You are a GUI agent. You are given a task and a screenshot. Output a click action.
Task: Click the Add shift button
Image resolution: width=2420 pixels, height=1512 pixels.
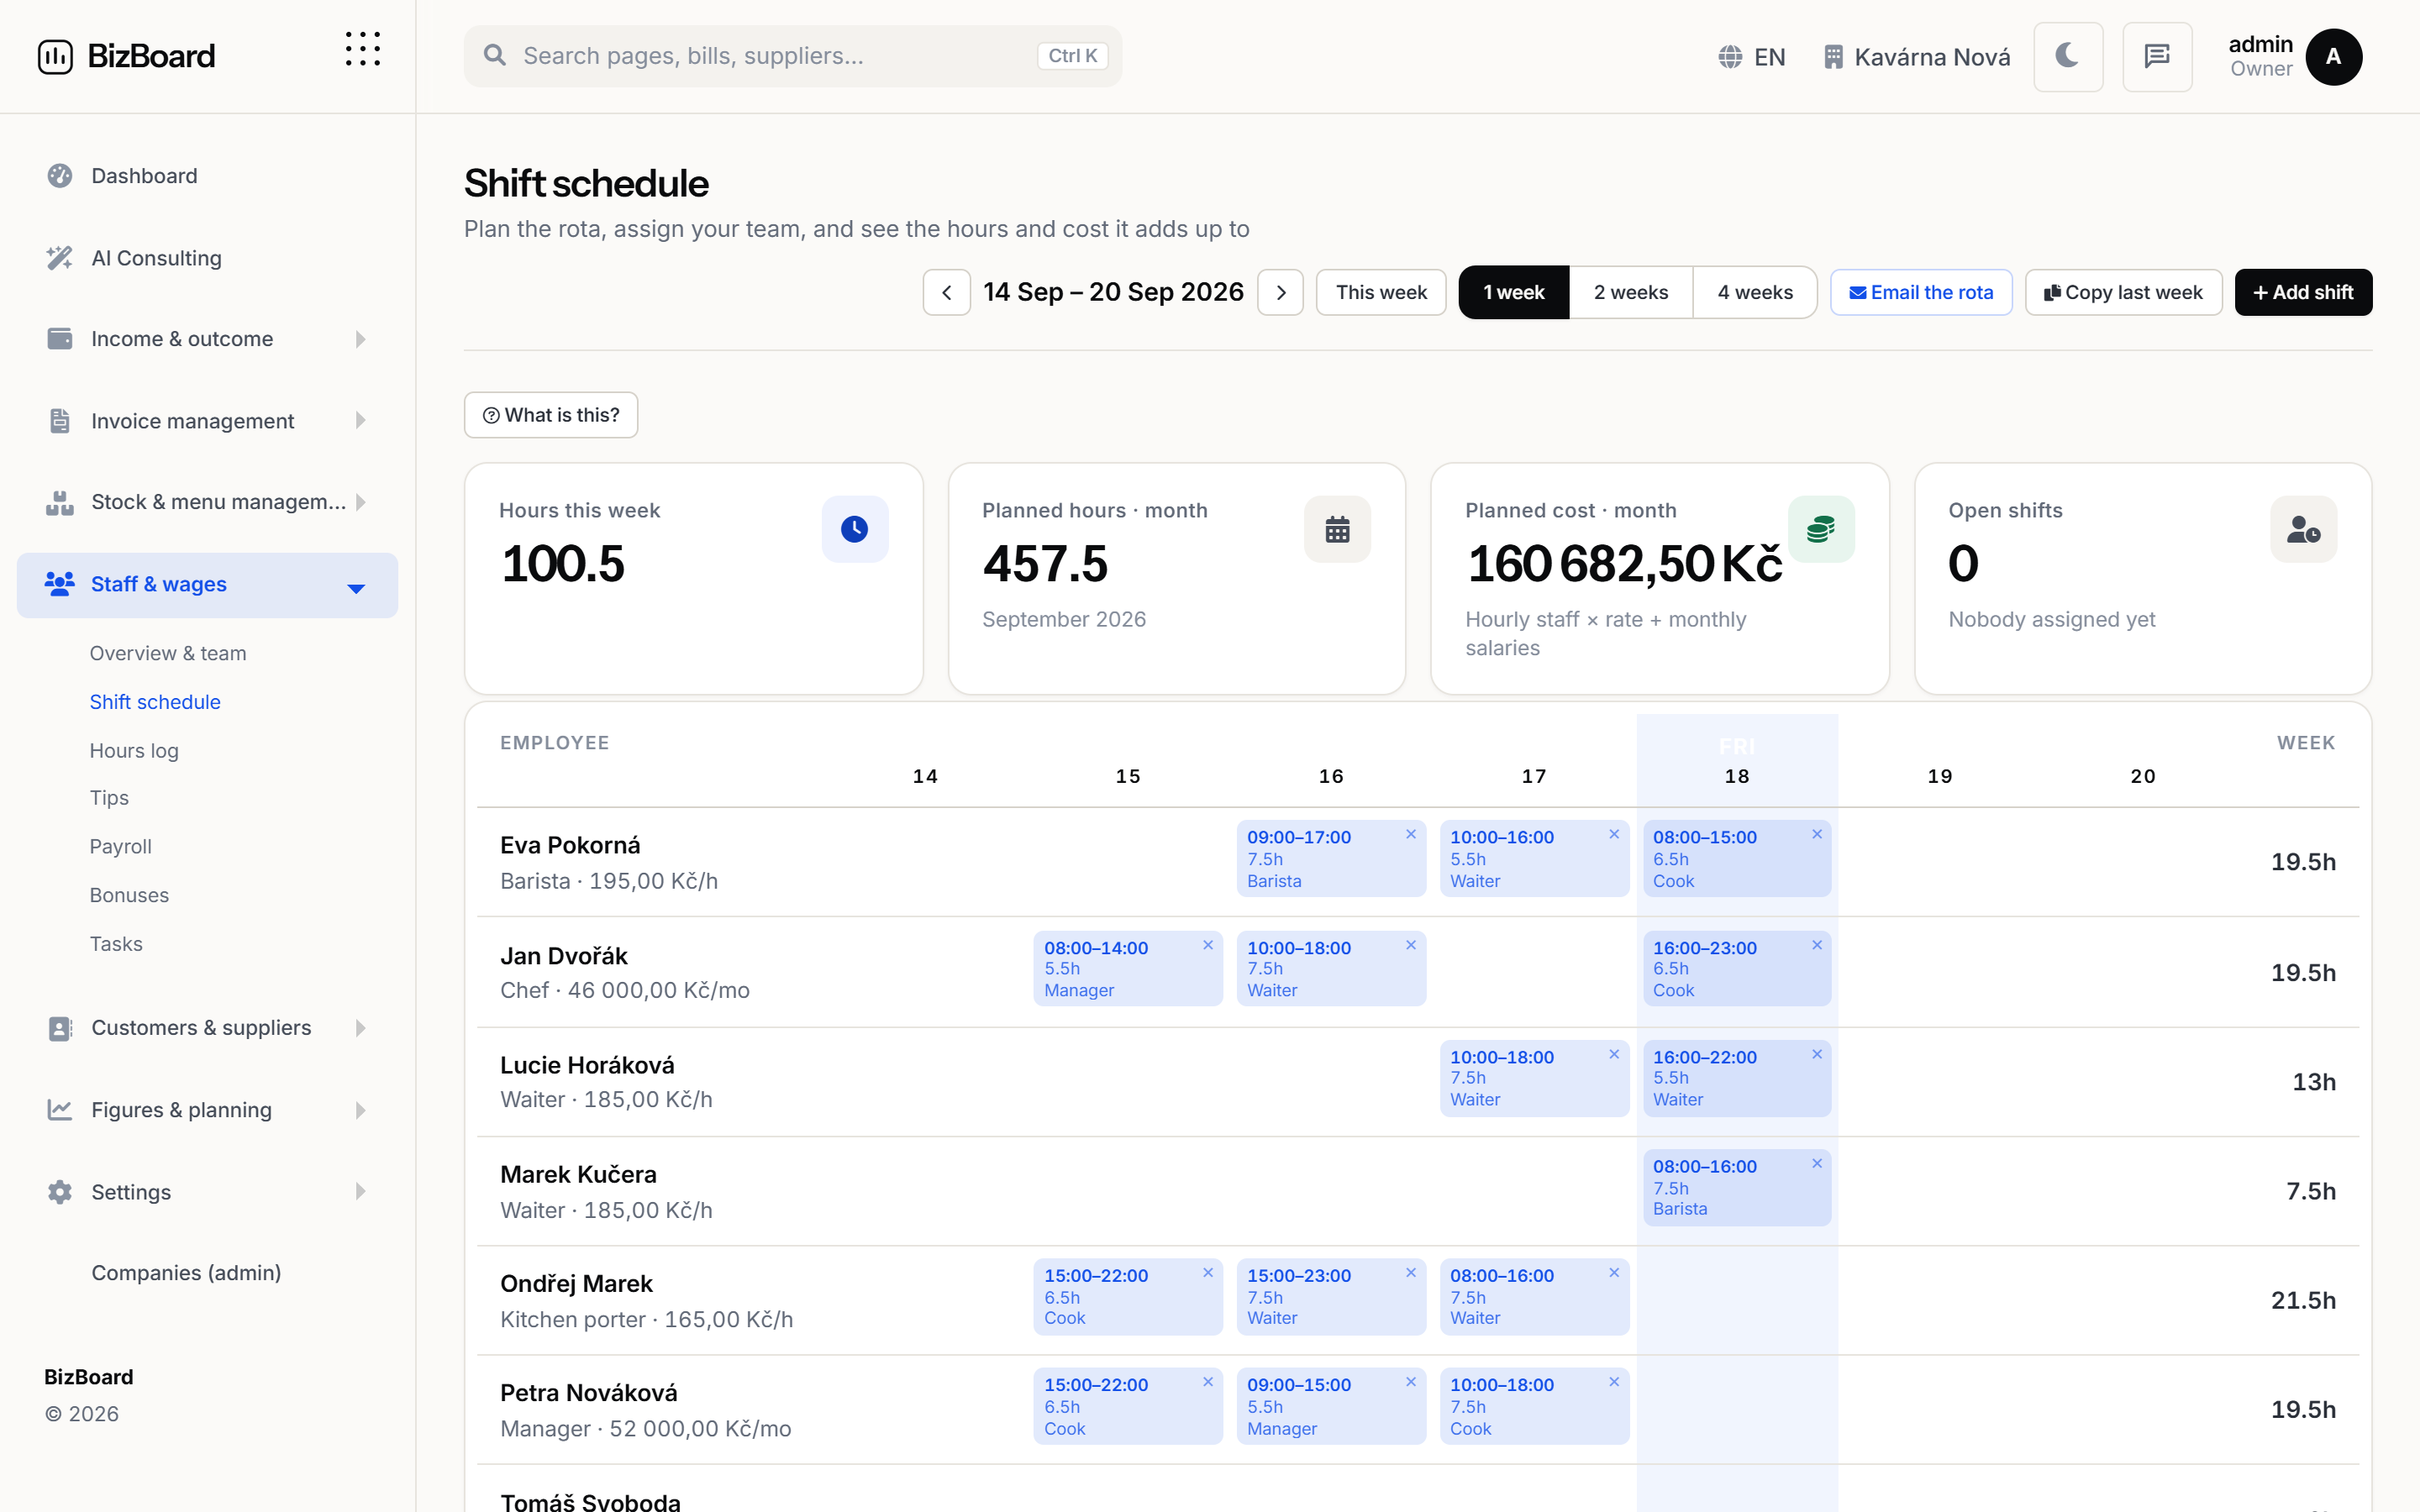pyautogui.click(x=2303, y=292)
